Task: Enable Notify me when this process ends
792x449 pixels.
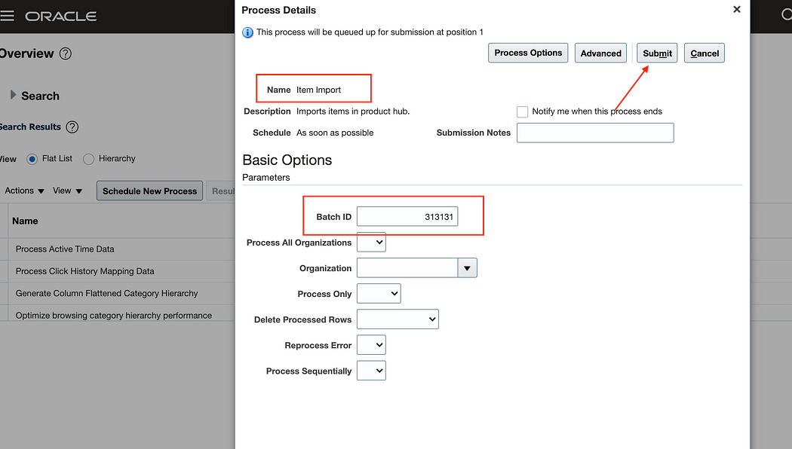Action: tap(522, 111)
